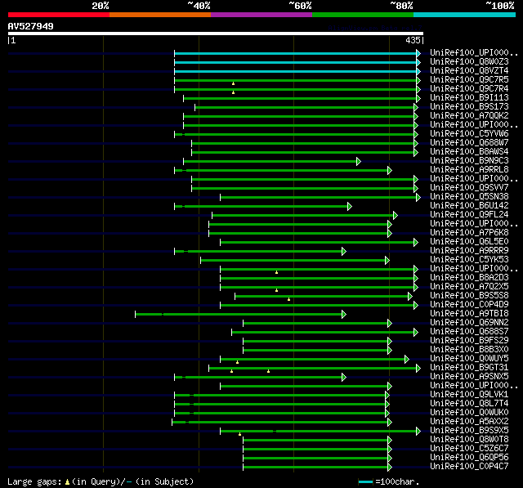Screen dimensions: 523x488
Task: Click the UniRef100_A9SNX5 label
Action: click(469, 377)
